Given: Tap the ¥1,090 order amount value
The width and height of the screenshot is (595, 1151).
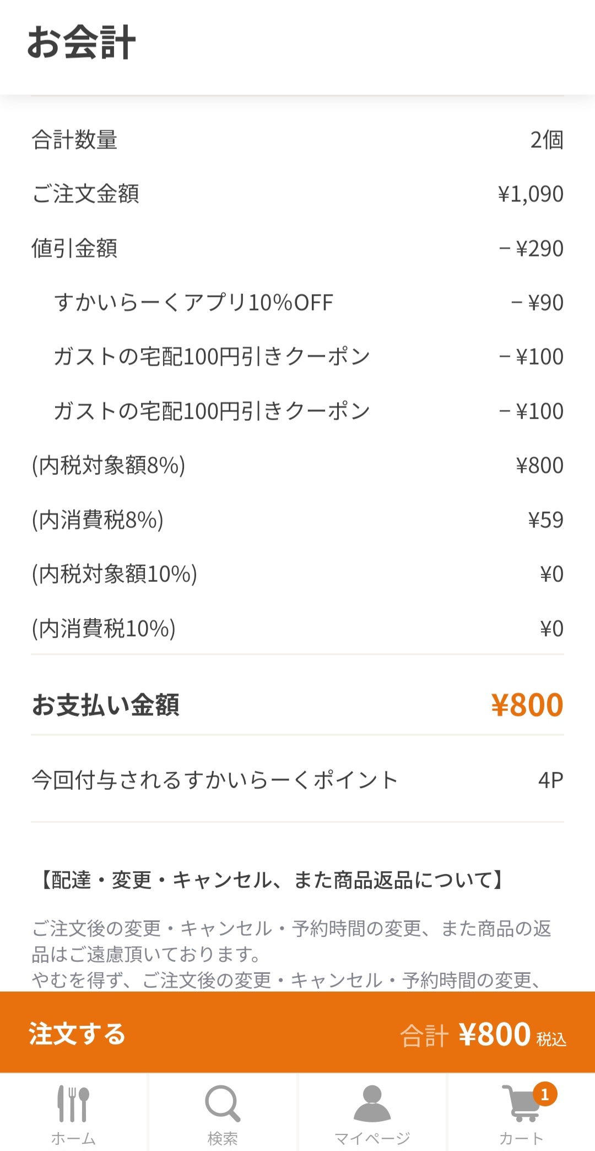Looking at the screenshot, I should 531,194.
